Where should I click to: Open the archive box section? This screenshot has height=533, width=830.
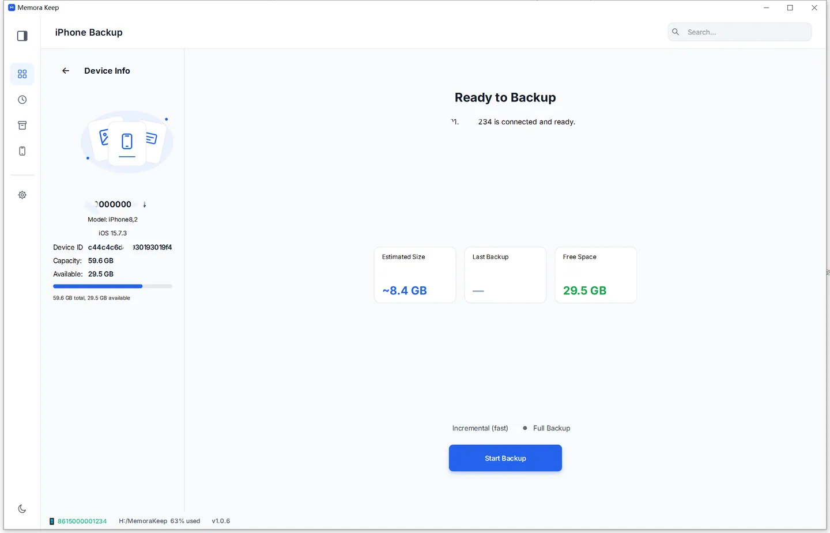(x=22, y=125)
